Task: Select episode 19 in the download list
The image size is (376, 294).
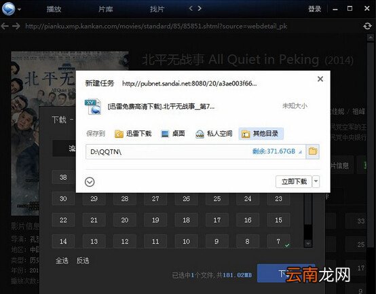Action: [155, 220]
